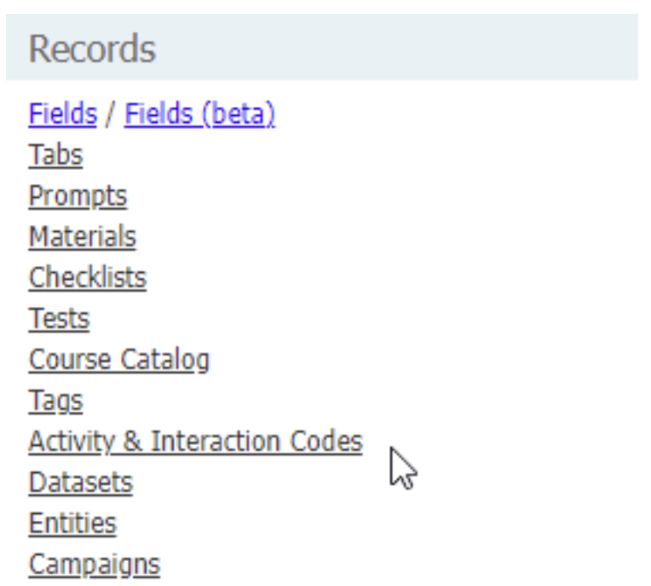Open the Tests link
The image size is (651, 586).
pos(59,319)
